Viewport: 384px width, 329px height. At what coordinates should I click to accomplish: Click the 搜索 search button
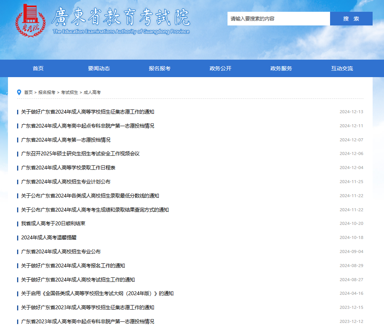pyautogui.click(x=351, y=18)
